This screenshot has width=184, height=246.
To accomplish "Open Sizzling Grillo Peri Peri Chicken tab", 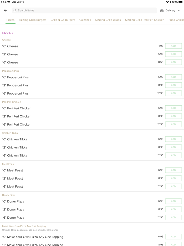I will 145,20.
